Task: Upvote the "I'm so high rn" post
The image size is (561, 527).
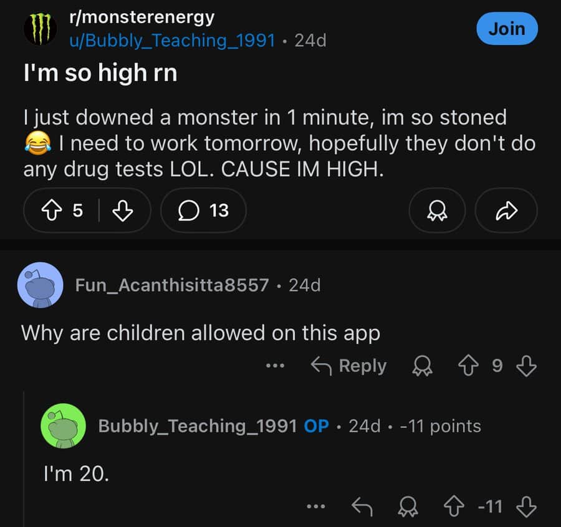Action: pos(49,211)
